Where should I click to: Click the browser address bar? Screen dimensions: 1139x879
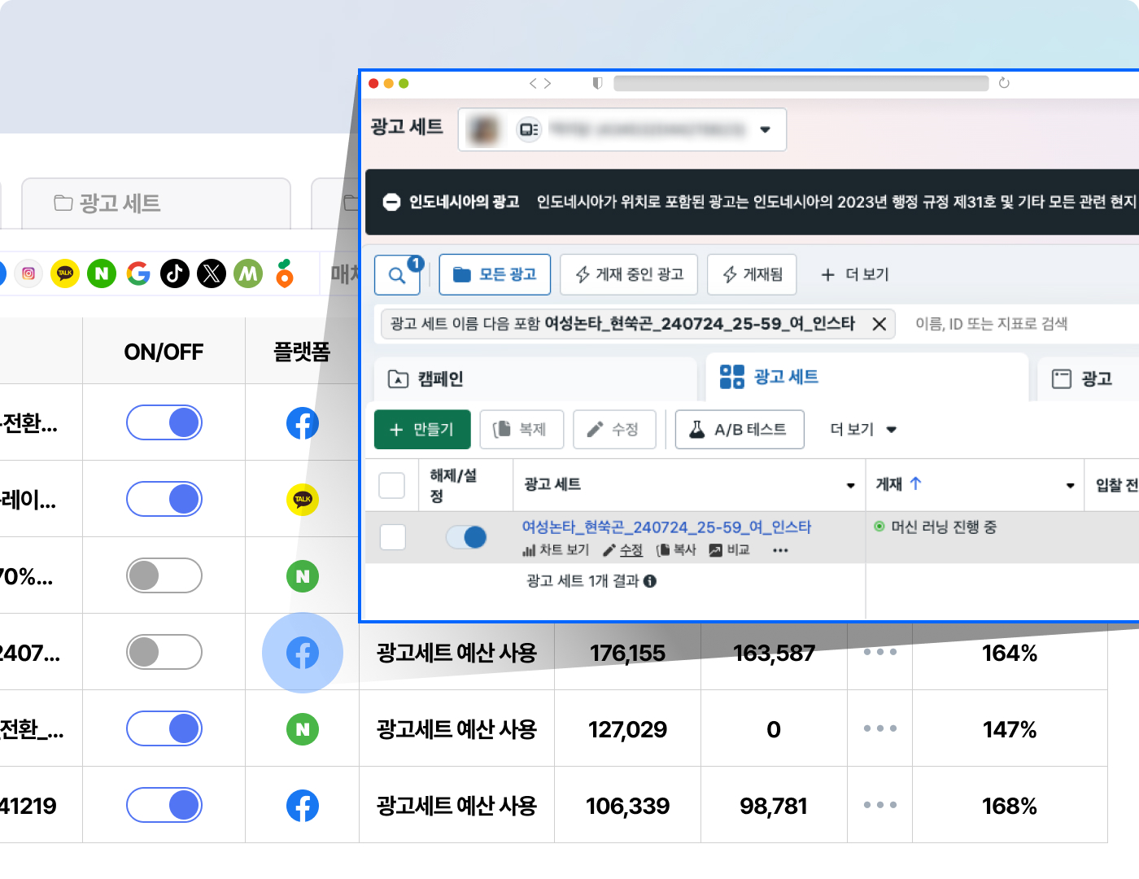coord(801,83)
